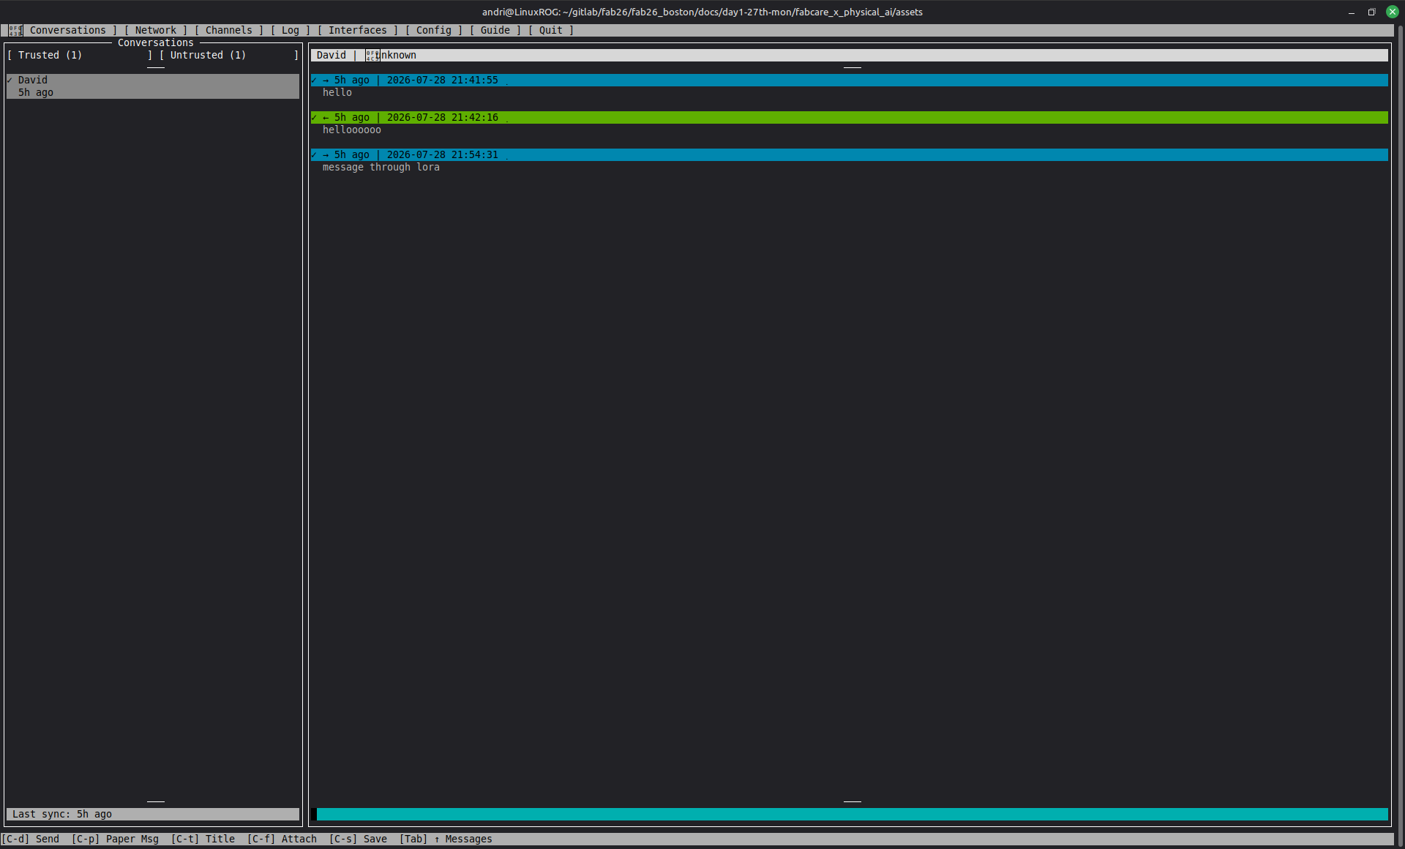Click the [C-f] Attach shortcut

(x=282, y=839)
